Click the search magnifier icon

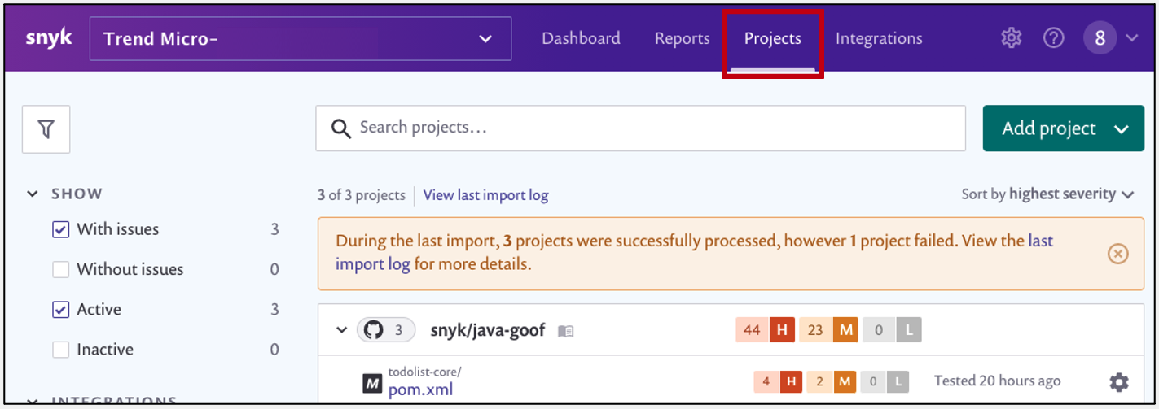340,128
